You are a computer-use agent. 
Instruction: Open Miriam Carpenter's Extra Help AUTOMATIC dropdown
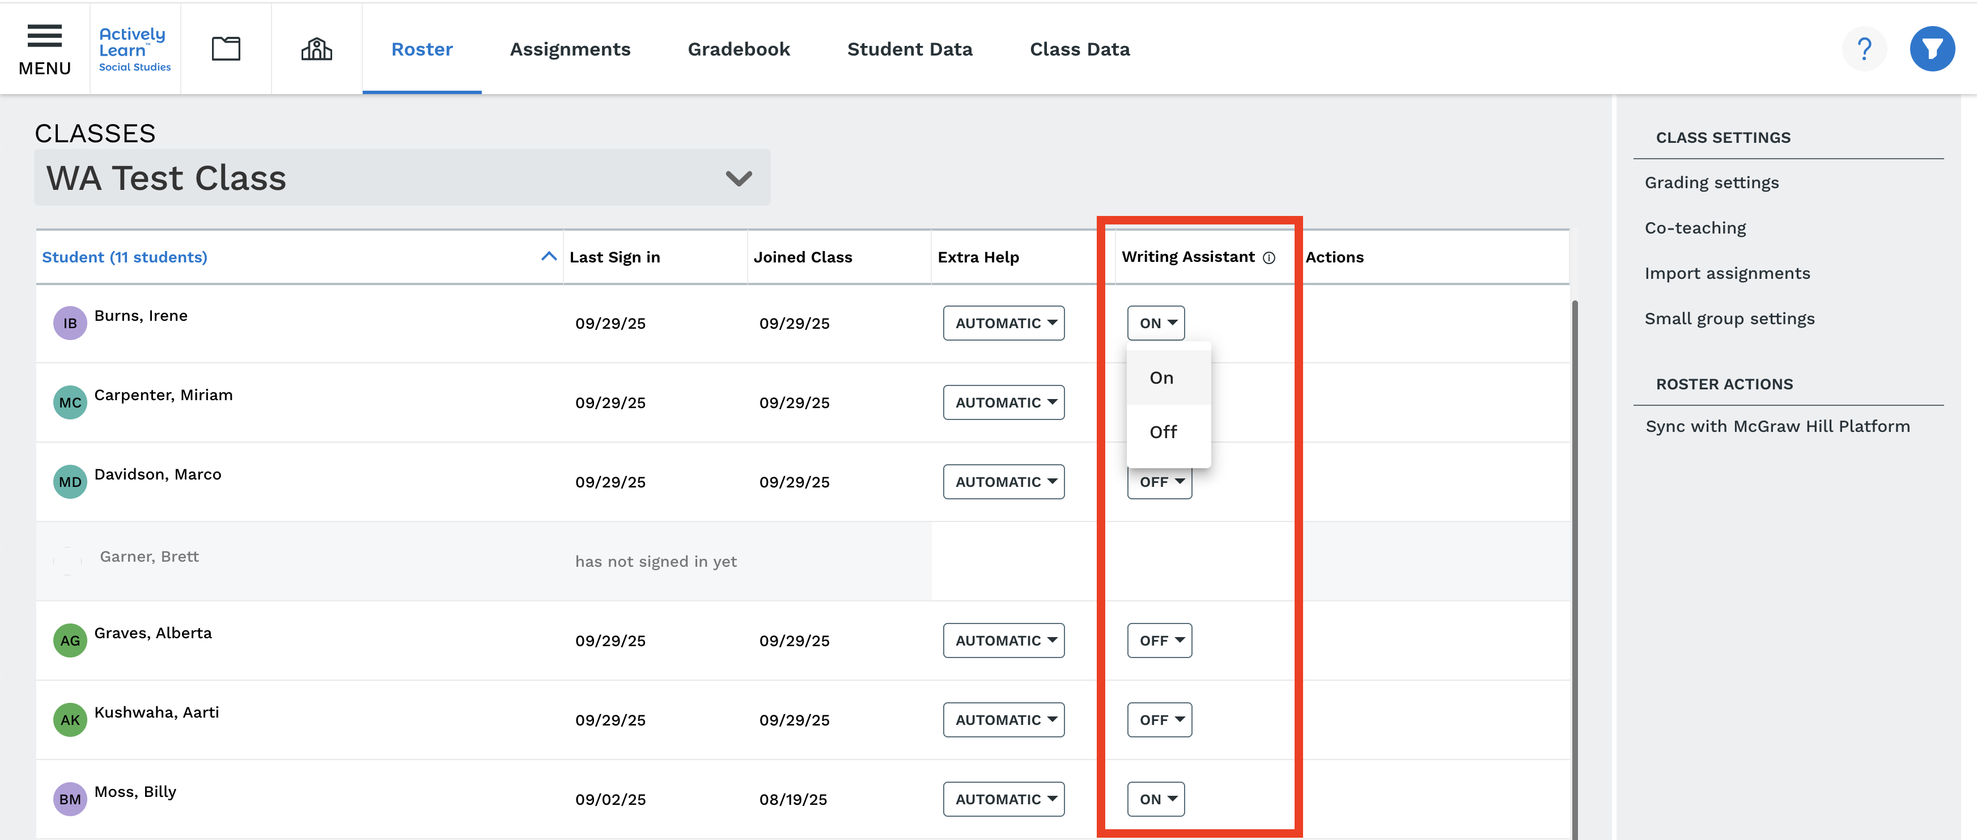click(x=1003, y=402)
